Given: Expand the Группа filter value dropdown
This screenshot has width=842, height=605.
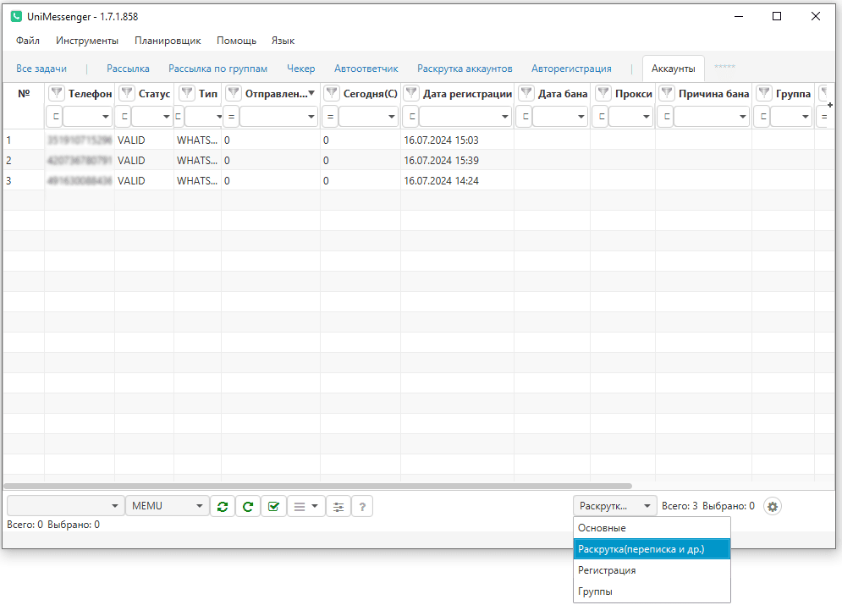Looking at the screenshot, I should (805, 117).
